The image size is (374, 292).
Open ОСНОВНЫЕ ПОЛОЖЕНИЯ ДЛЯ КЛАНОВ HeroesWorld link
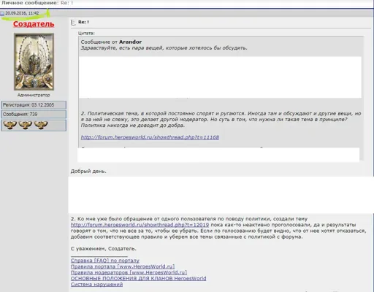click(138, 278)
